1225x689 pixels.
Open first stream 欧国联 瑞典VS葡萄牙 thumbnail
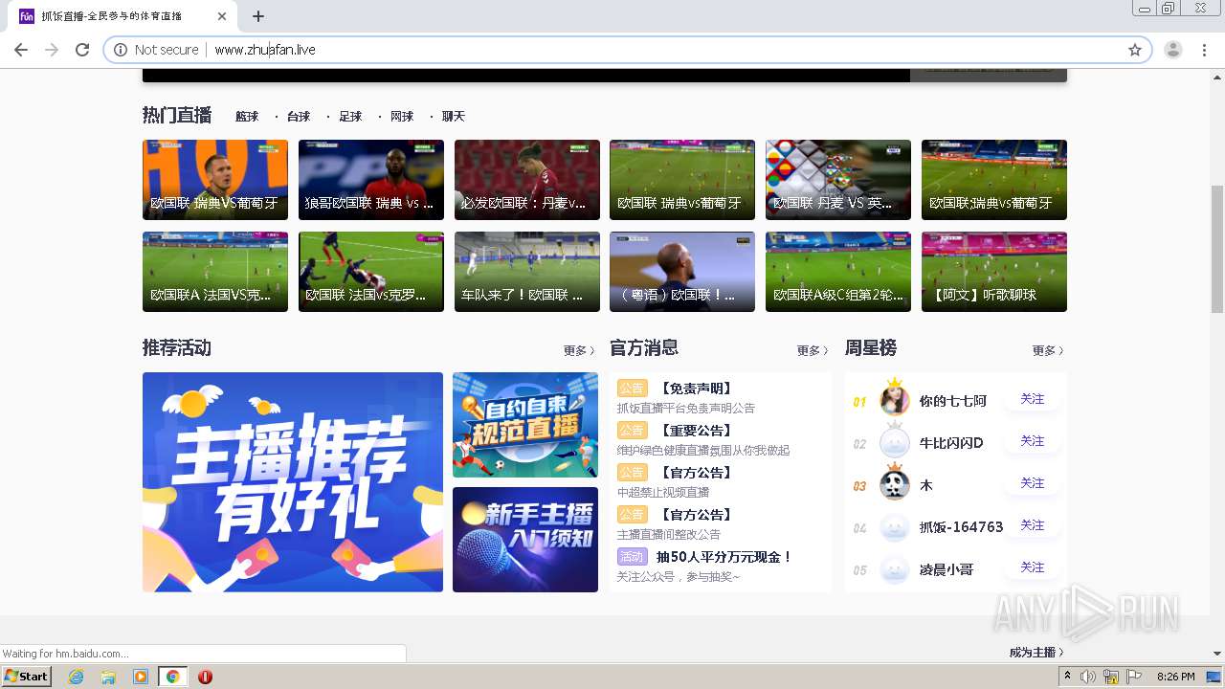click(215, 180)
